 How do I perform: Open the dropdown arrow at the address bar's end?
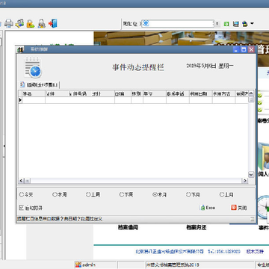click(x=252, y=24)
